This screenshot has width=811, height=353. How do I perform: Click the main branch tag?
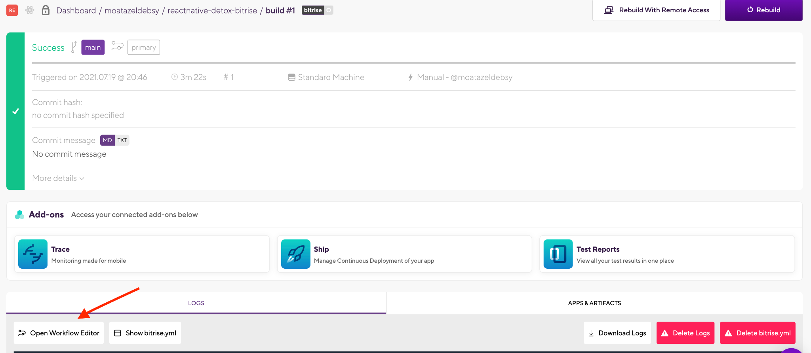[93, 47]
